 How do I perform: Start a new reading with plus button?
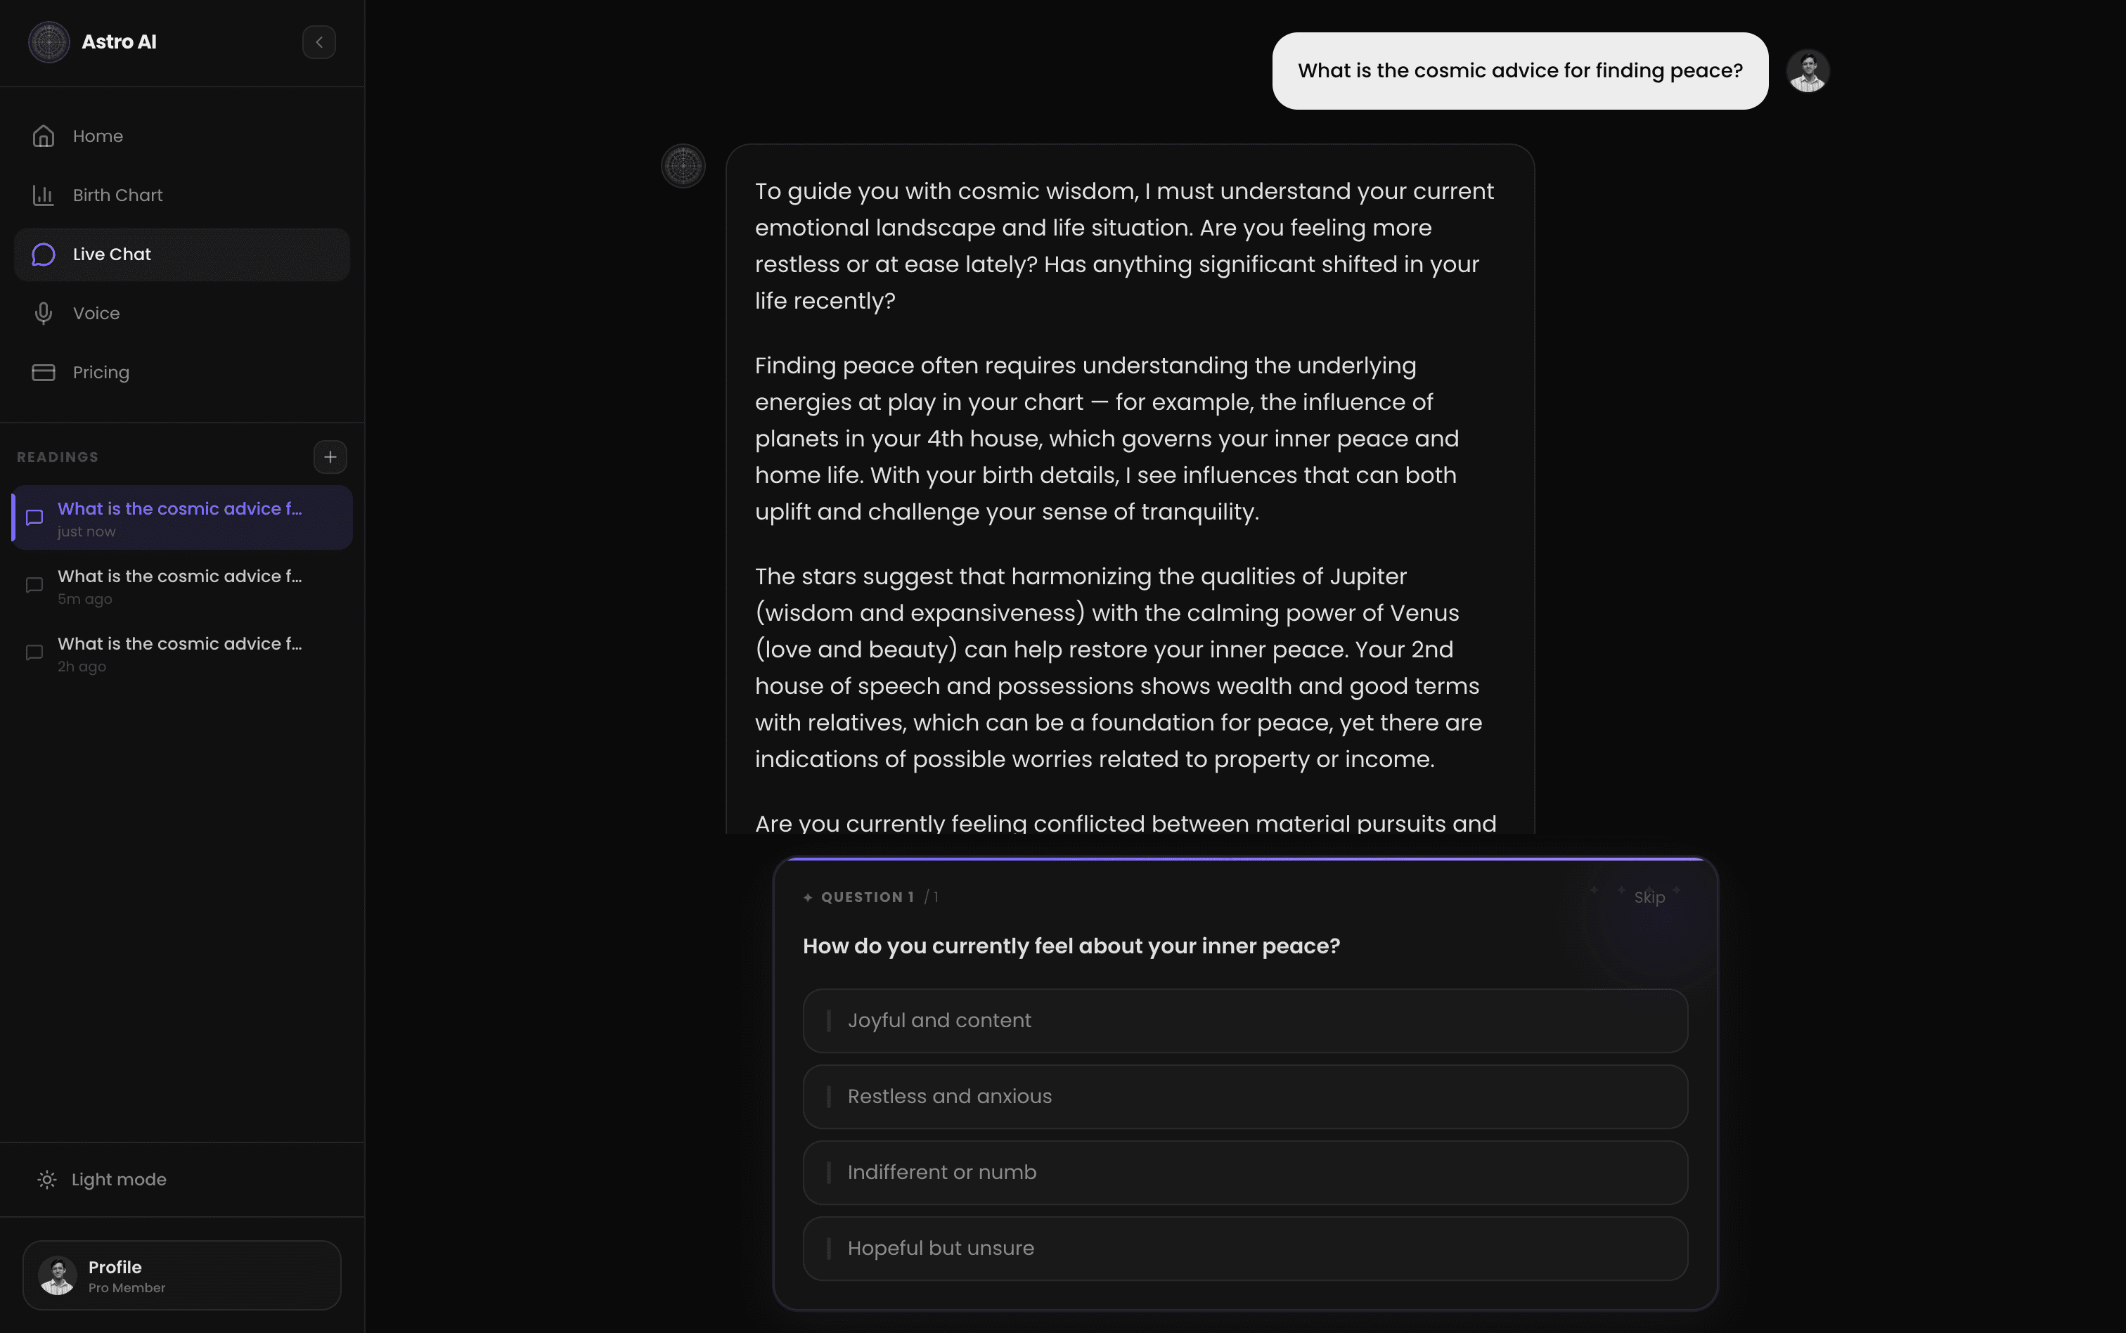click(x=330, y=457)
